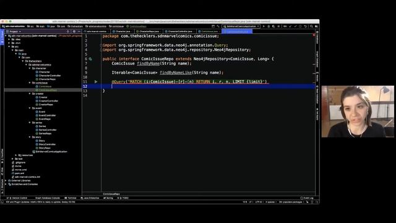Viewport: 396px width, 223px height.
Task: Click the comicissue breadcrumb in navigation bar
Action: (x=116, y=26)
